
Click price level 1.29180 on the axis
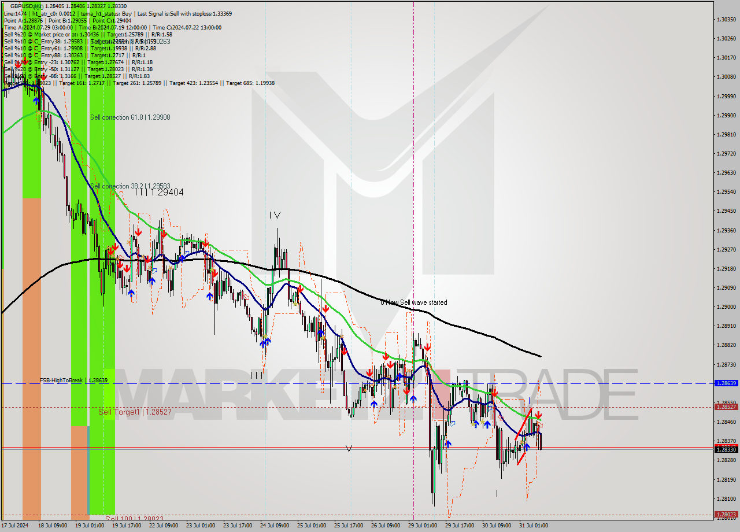(726, 268)
